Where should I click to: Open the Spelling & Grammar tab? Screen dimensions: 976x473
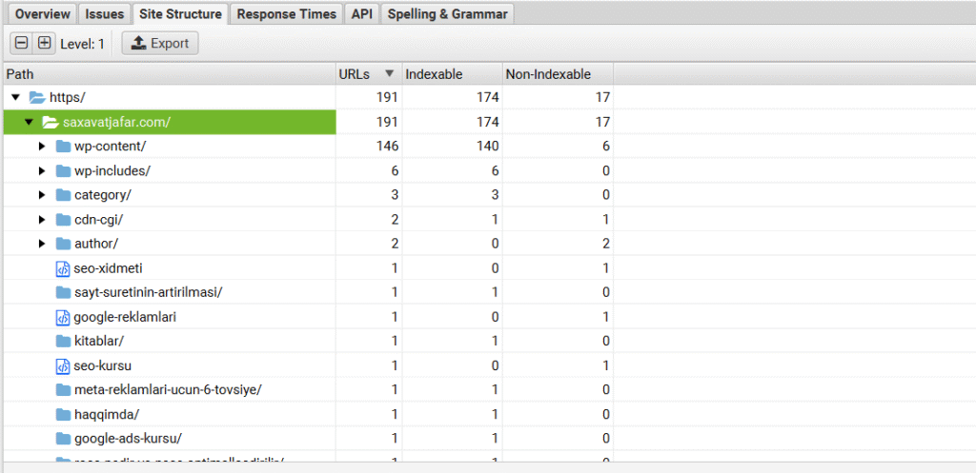(448, 14)
